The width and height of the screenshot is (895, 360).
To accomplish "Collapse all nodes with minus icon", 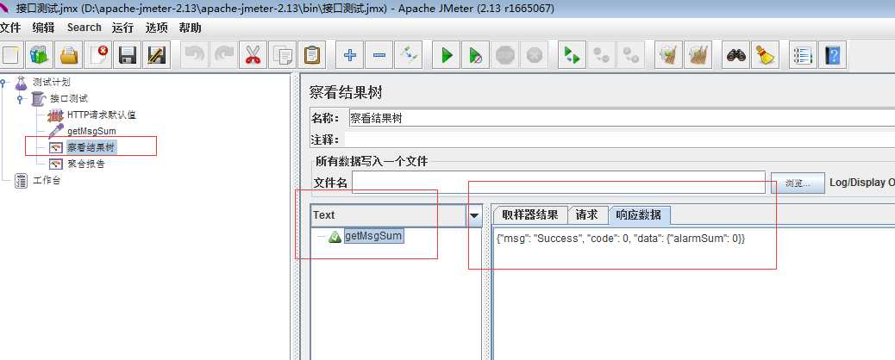I will pos(379,55).
